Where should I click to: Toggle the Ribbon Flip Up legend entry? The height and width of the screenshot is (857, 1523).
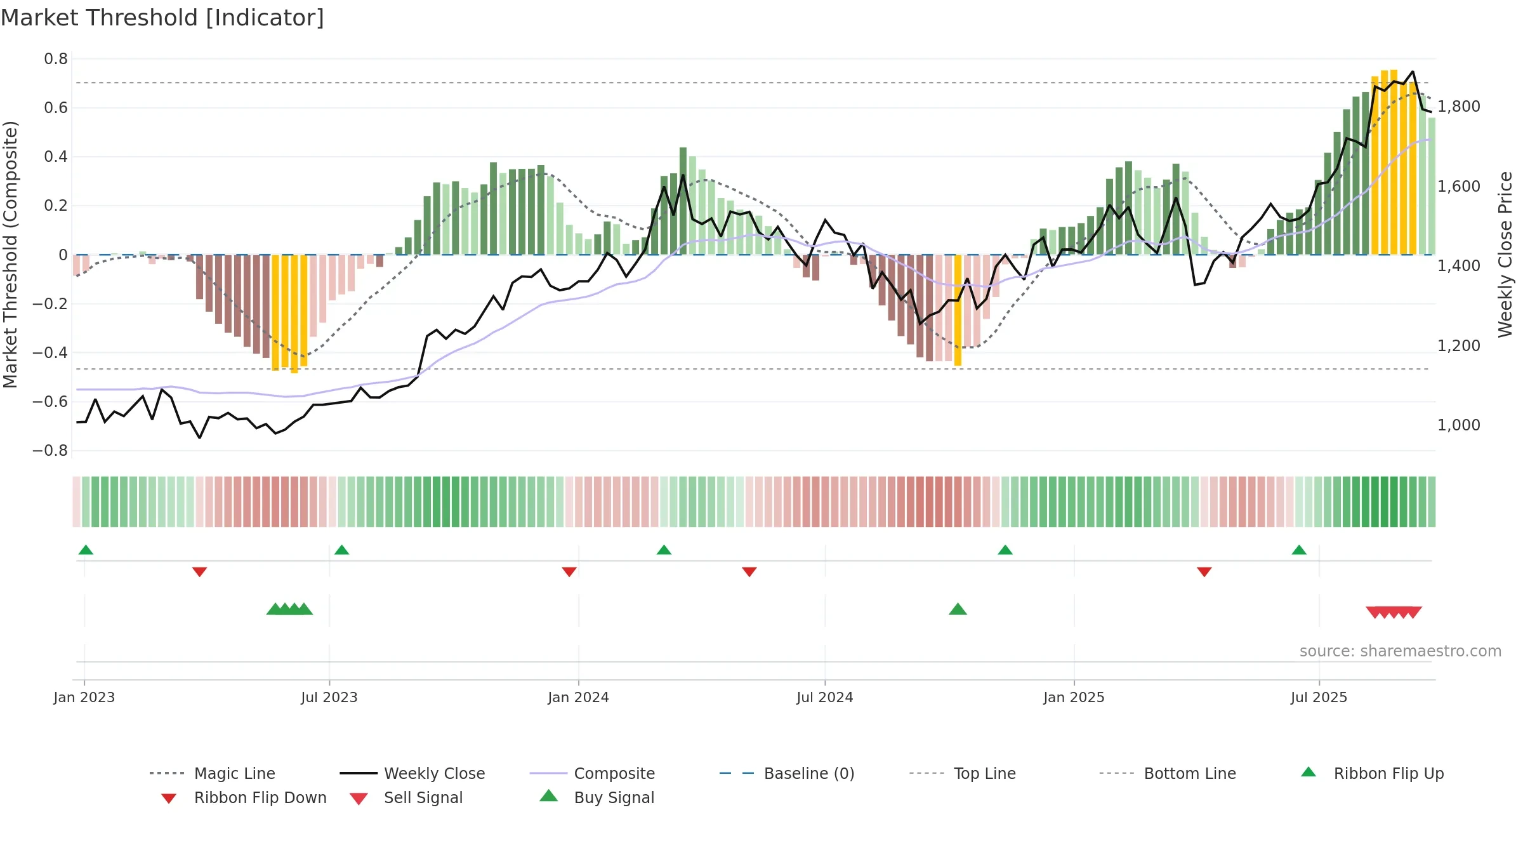tap(1373, 773)
